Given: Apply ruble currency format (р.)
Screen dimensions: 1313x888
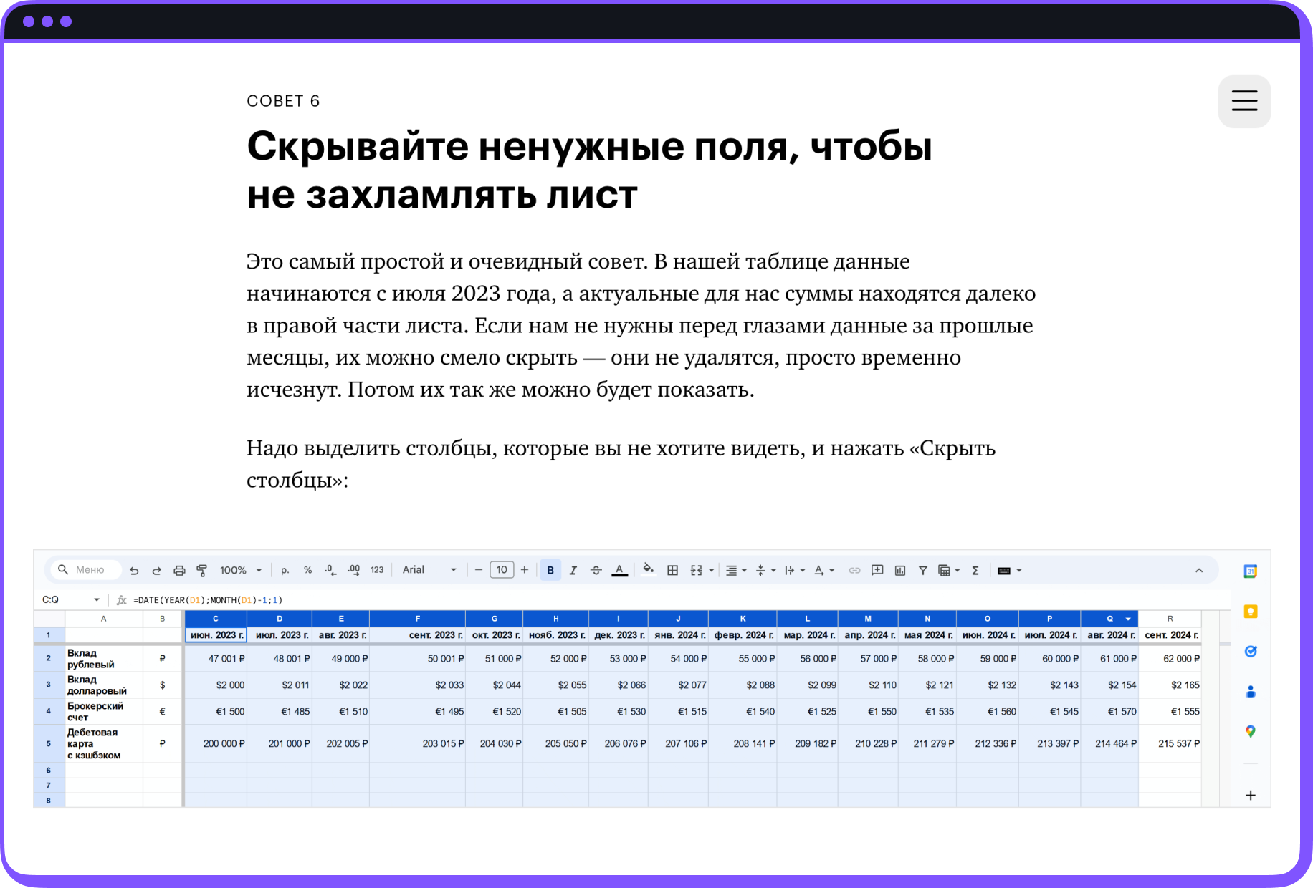Looking at the screenshot, I should [285, 571].
